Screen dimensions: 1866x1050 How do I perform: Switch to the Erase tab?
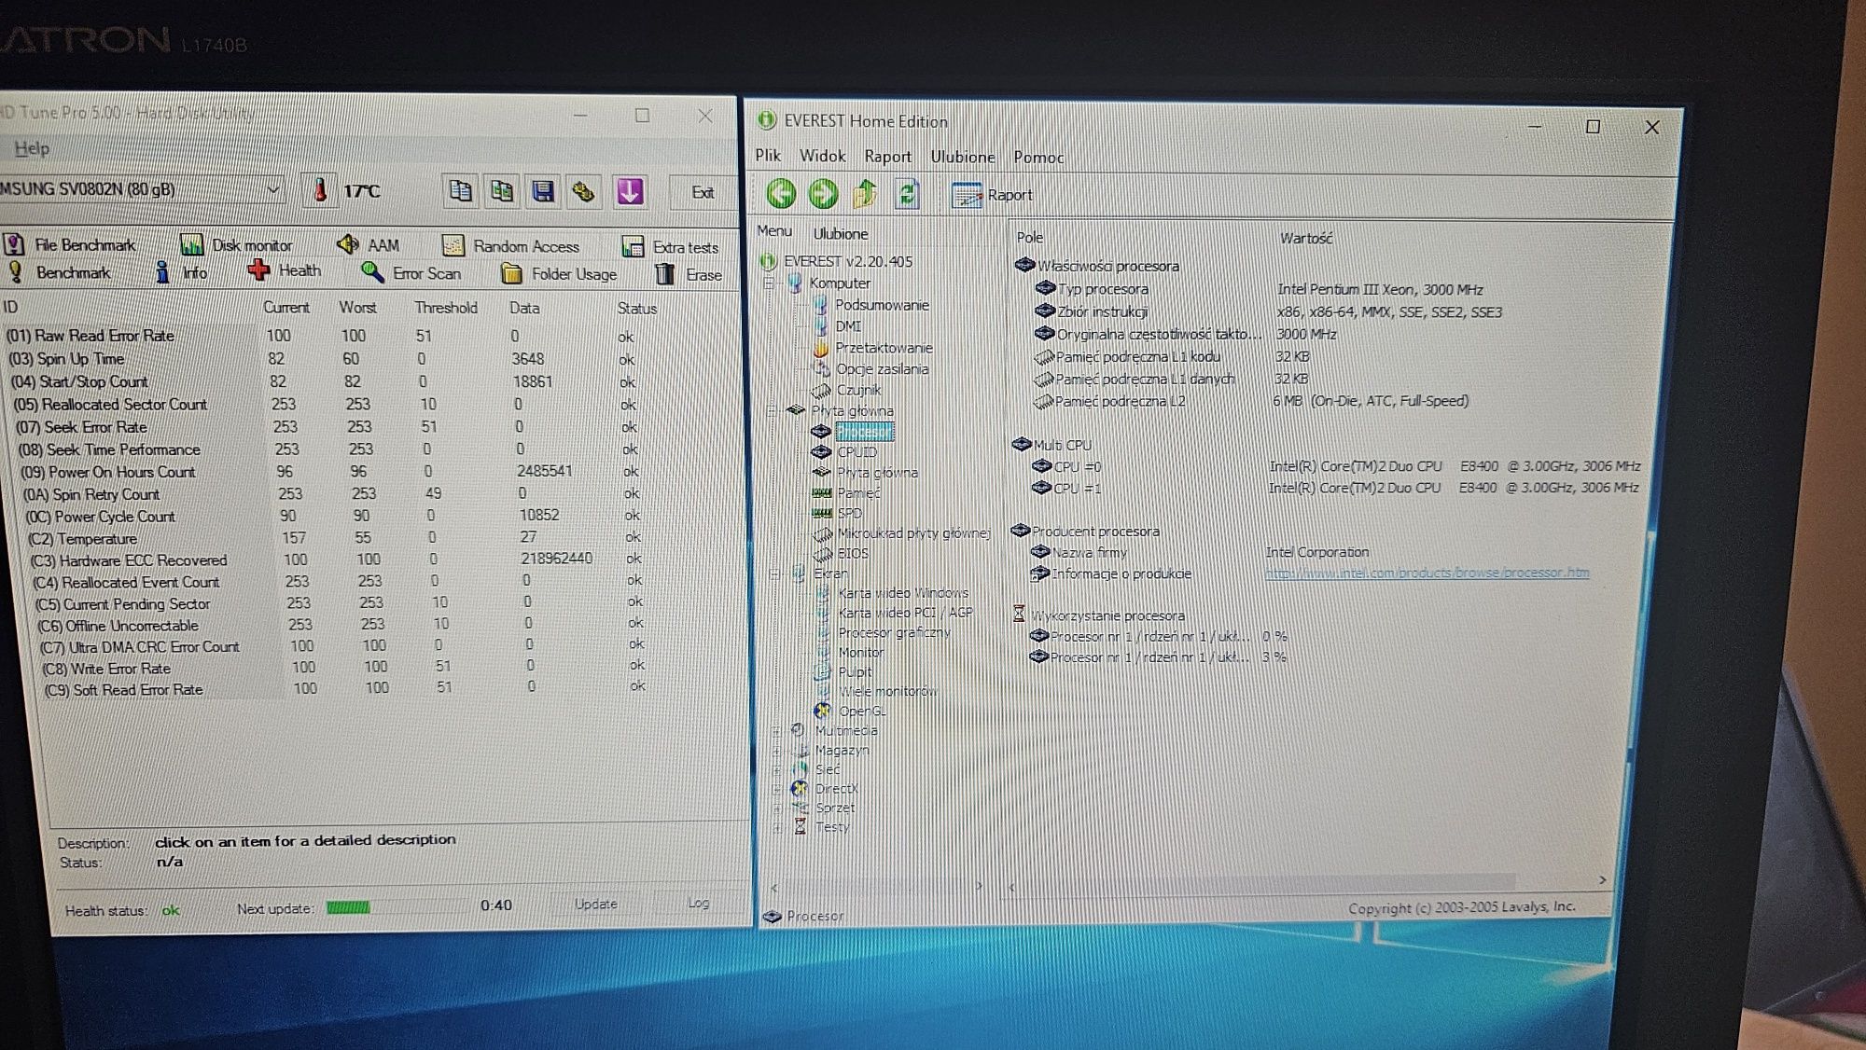click(x=689, y=274)
